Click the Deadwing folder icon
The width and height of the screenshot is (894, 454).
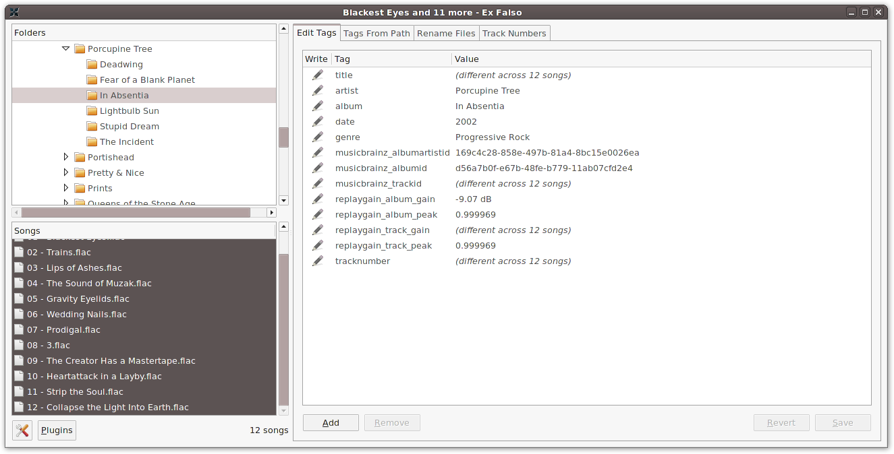pos(92,64)
